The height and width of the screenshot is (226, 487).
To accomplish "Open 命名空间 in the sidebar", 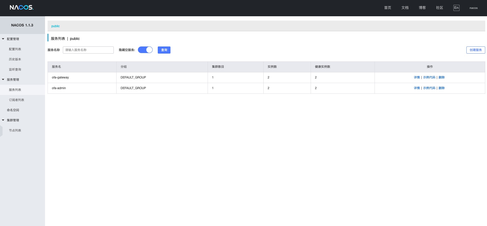I will [x=13, y=110].
